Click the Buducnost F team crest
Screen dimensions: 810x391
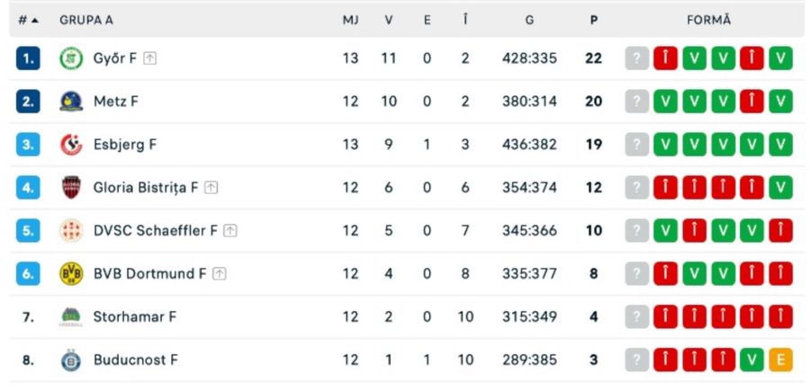tap(71, 360)
